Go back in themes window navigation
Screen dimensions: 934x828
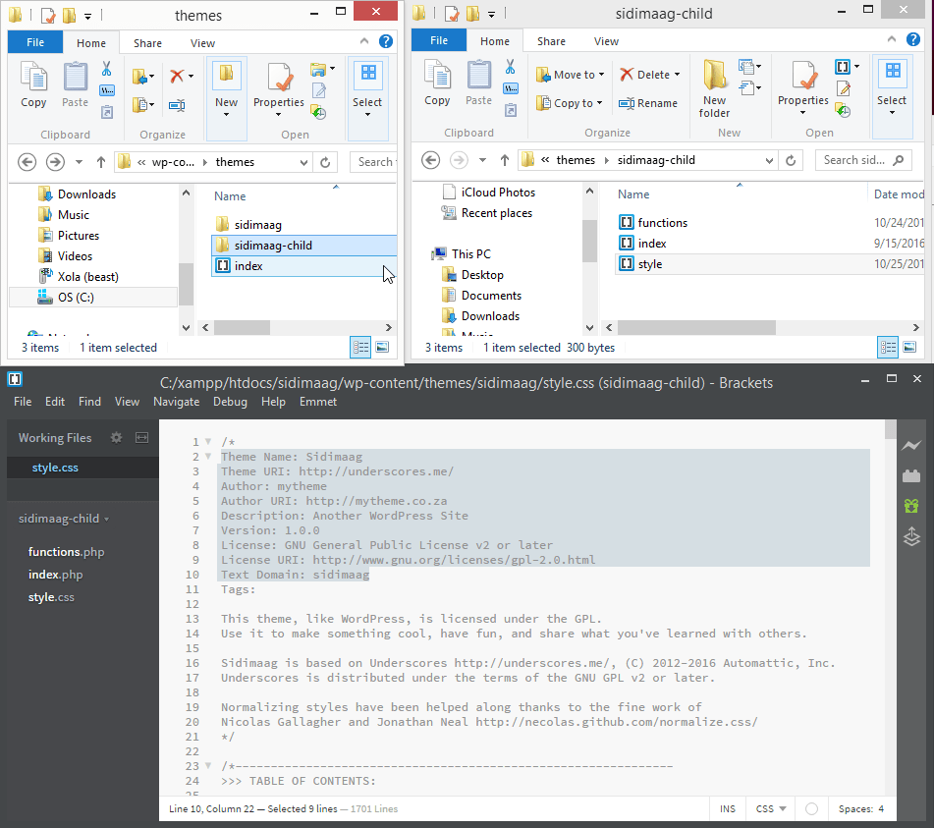[27, 162]
